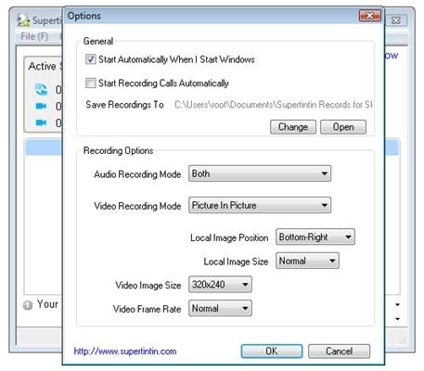Click the blue sync calls icon
This screenshot has width=424, height=371.
tap(41, 89)
